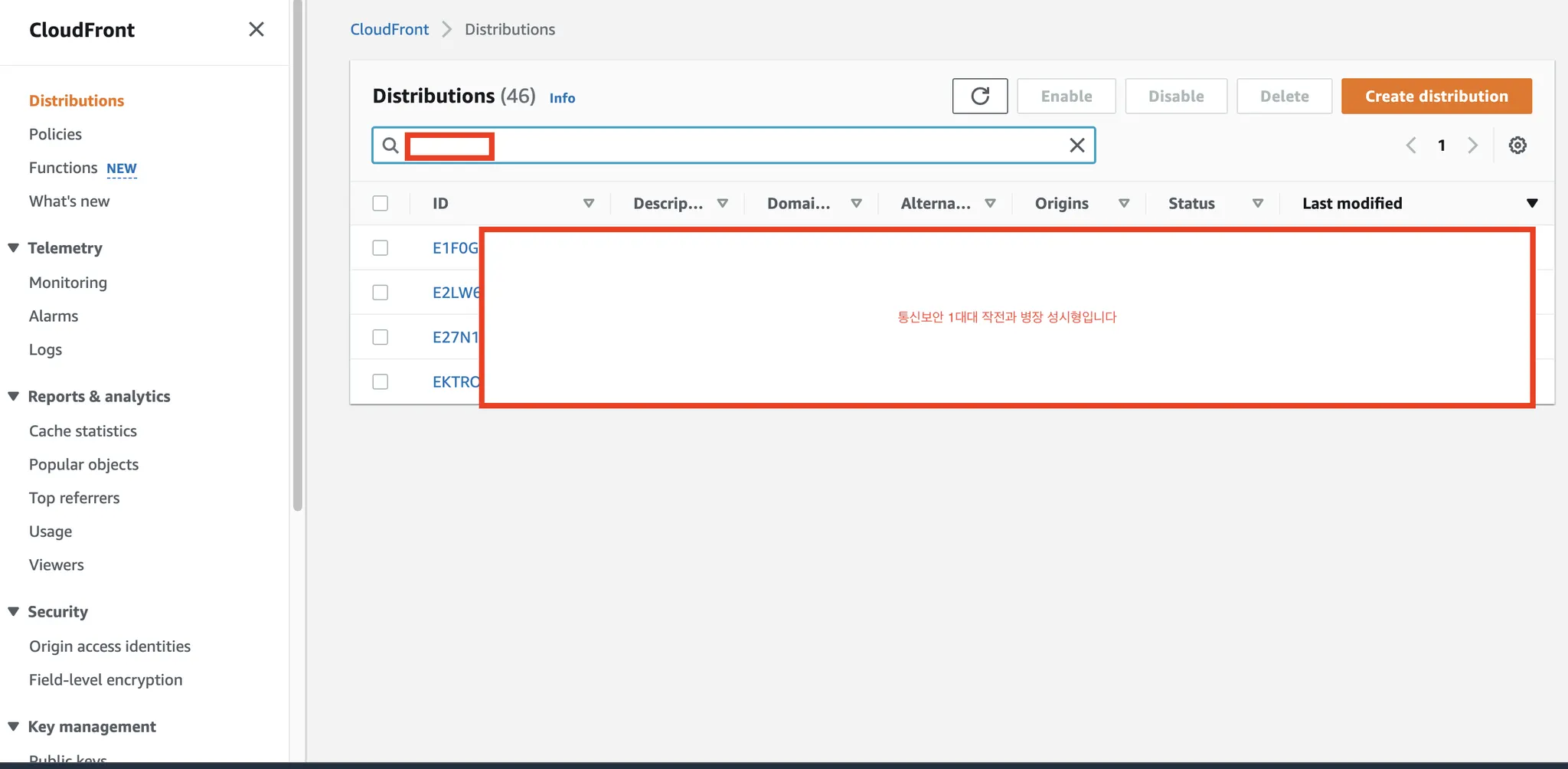Open Functions in the sidebar
Image resolution: width=1568 pixels, height=769 pixels.
[63, 168]
